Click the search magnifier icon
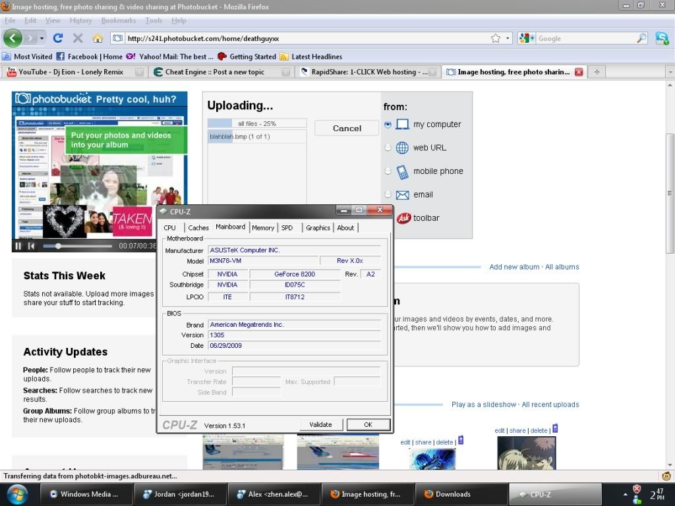The height and width of the screenshot is (506, 675). (641, 38)
